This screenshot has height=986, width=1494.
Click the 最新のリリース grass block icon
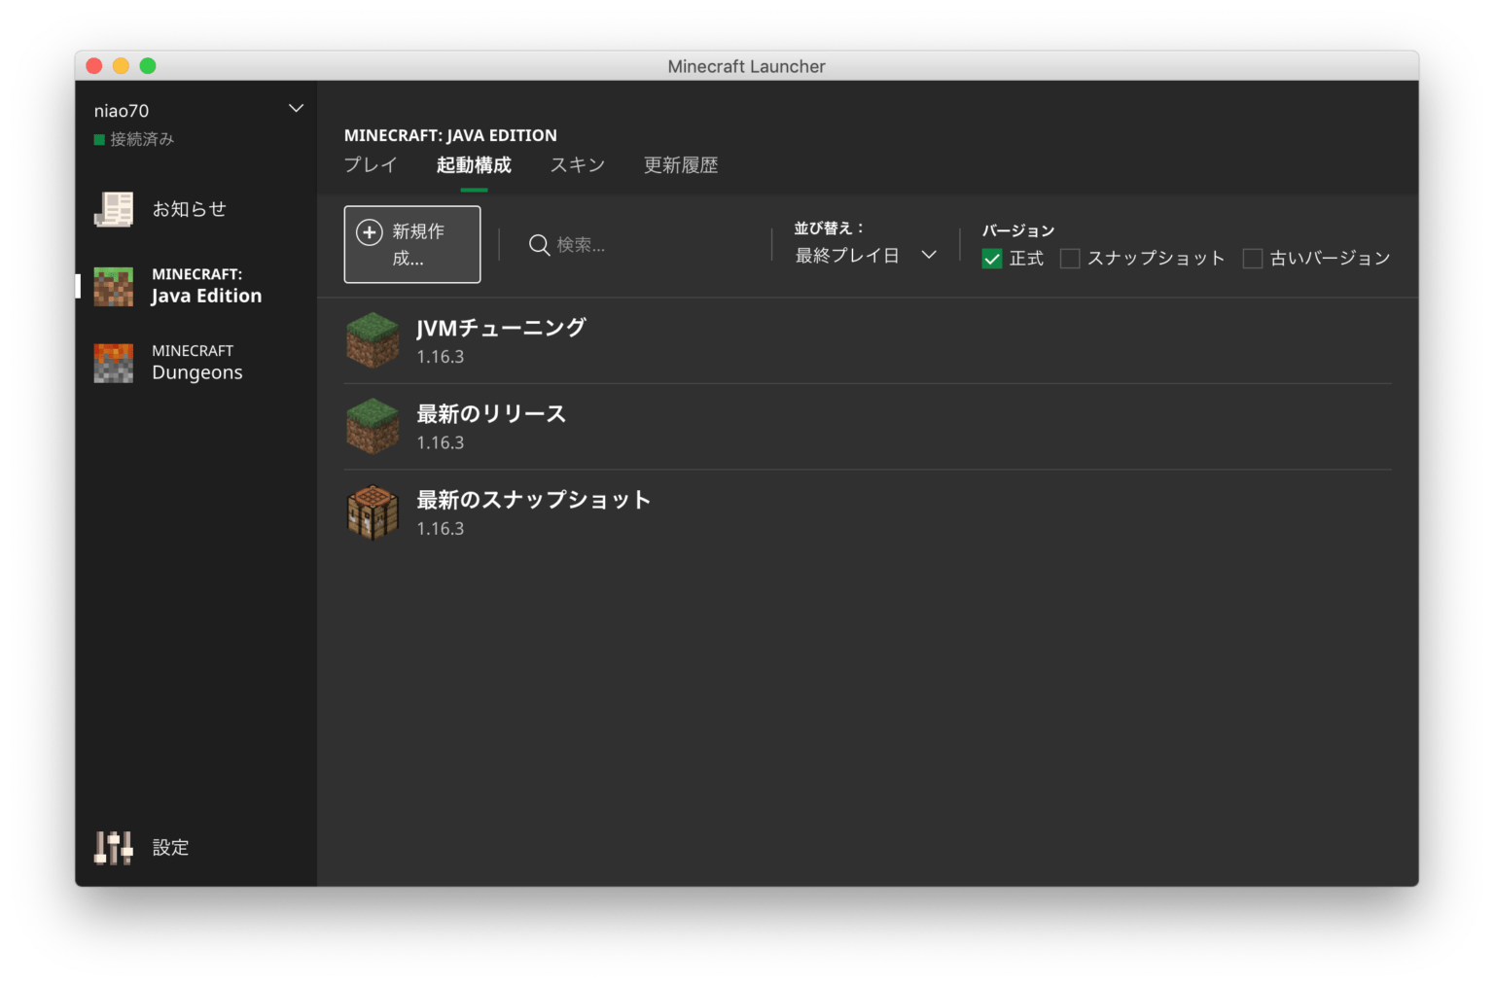click(x=373, y=426)
